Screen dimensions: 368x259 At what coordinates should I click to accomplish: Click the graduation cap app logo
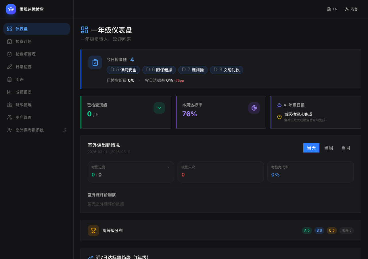pos(11,9)
